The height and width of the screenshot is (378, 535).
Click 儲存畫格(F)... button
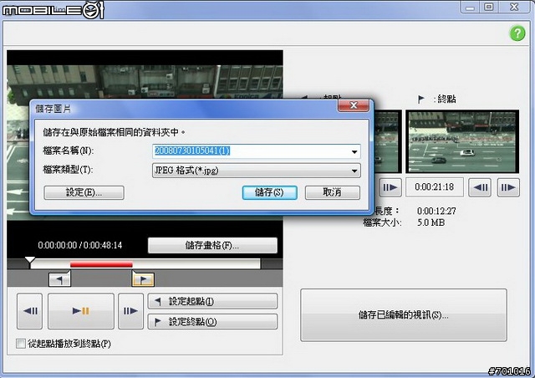click(212, 246)
